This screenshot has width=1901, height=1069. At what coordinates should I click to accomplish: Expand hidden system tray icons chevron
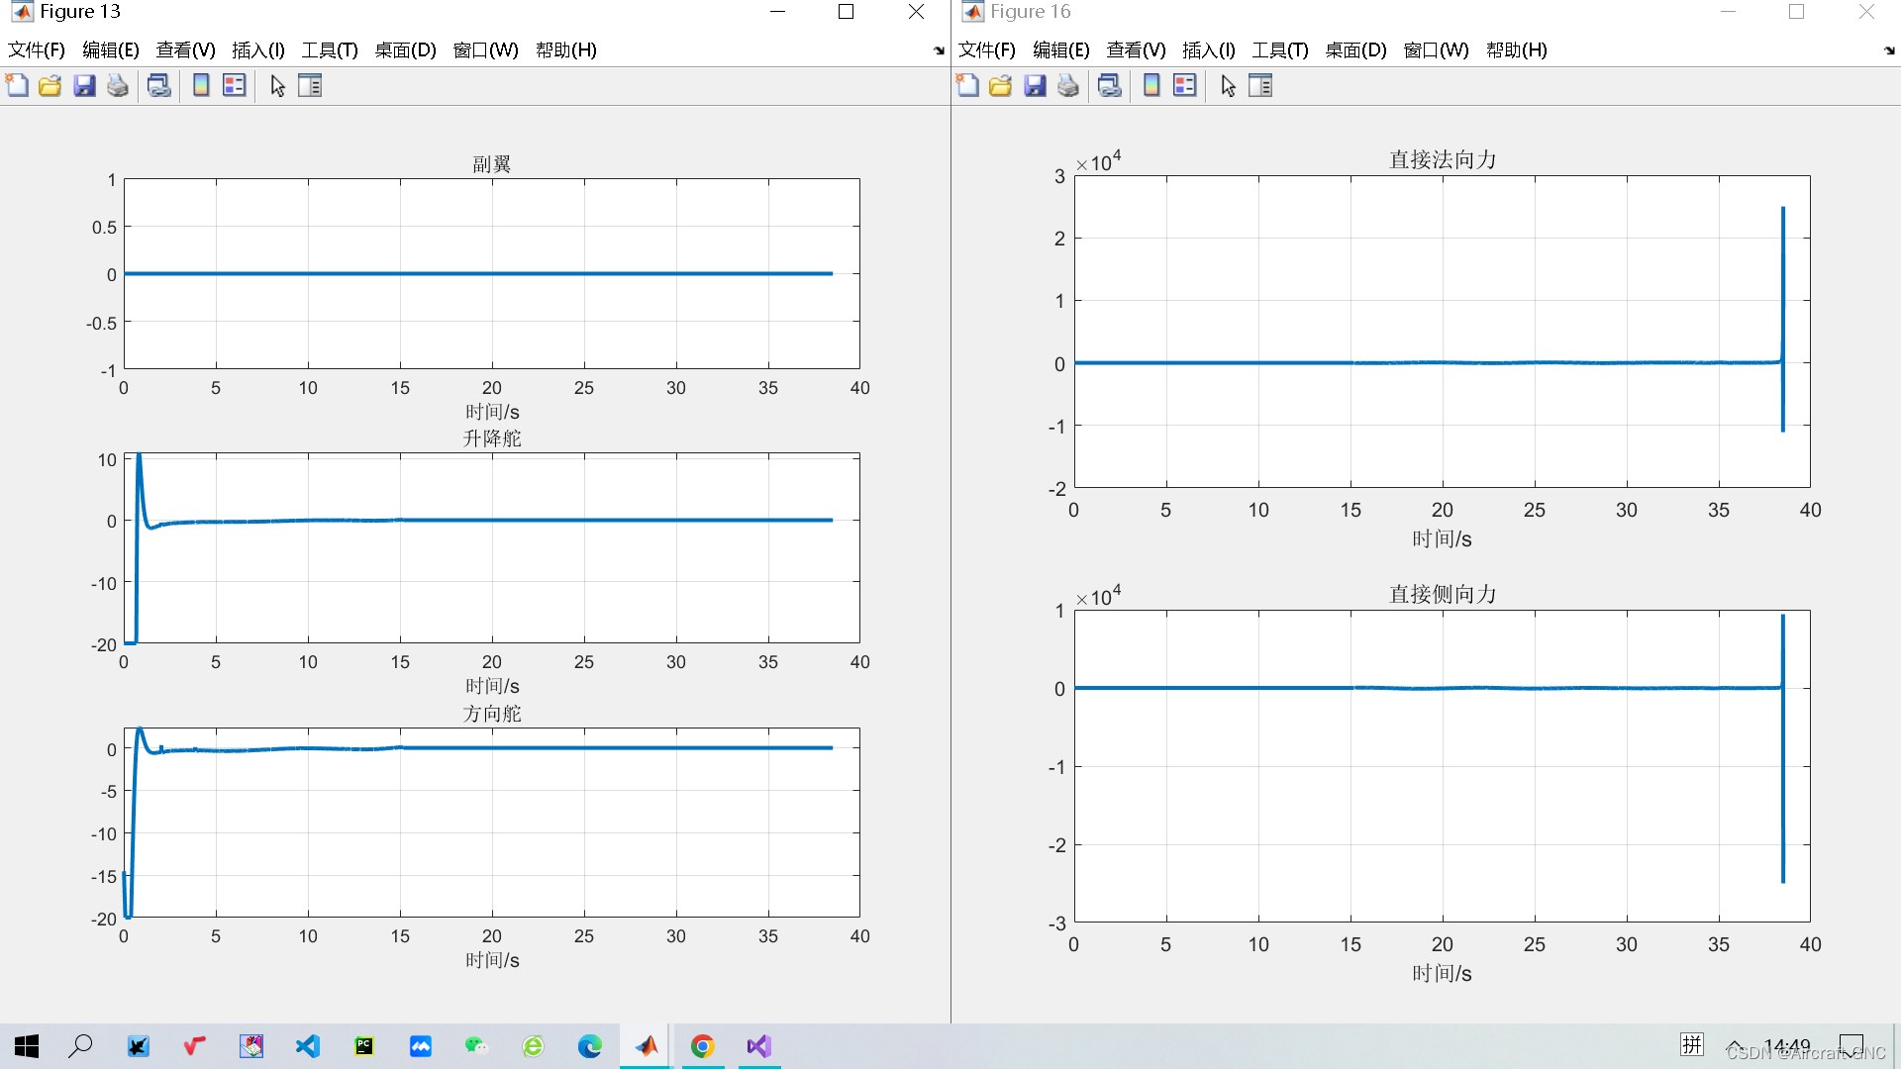1735,1046
